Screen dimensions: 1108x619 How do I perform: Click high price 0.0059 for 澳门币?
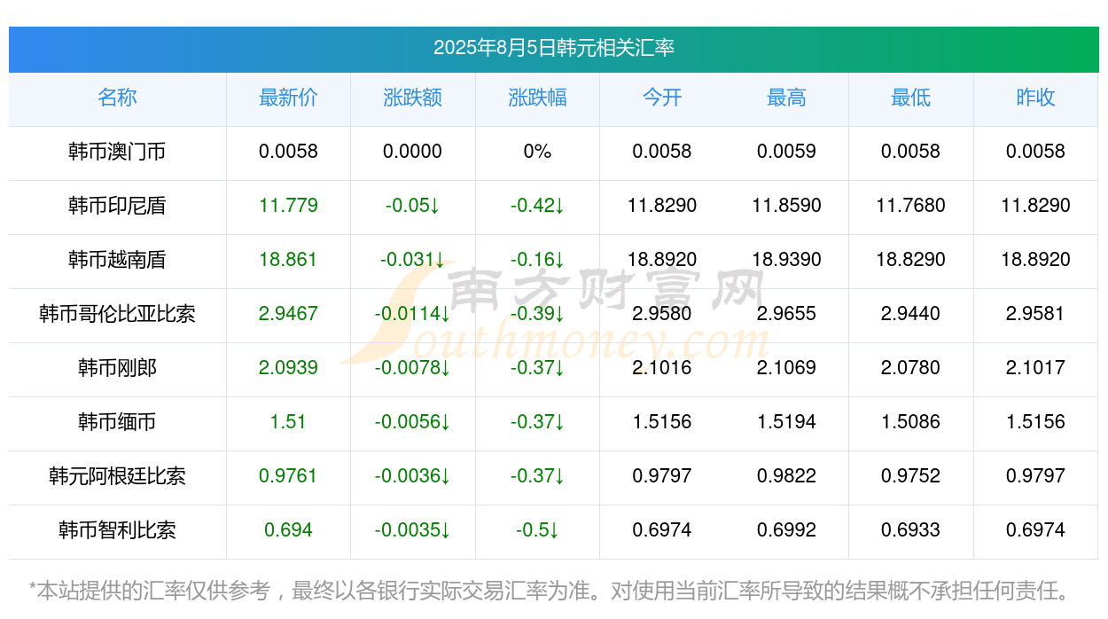pos(786,152)
